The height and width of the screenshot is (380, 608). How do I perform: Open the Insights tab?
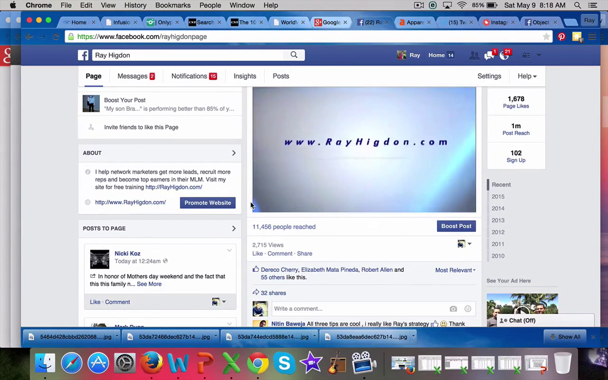click(x=245, y=76)
